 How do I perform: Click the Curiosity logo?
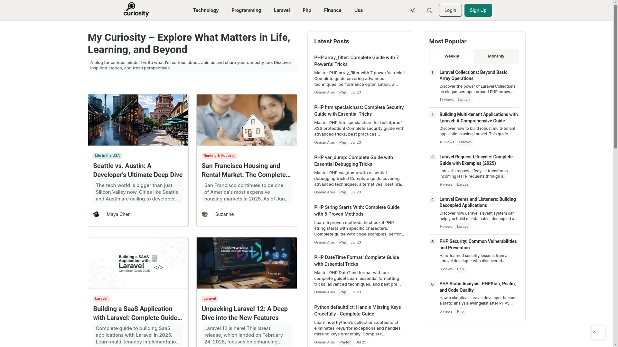(136, 10)
